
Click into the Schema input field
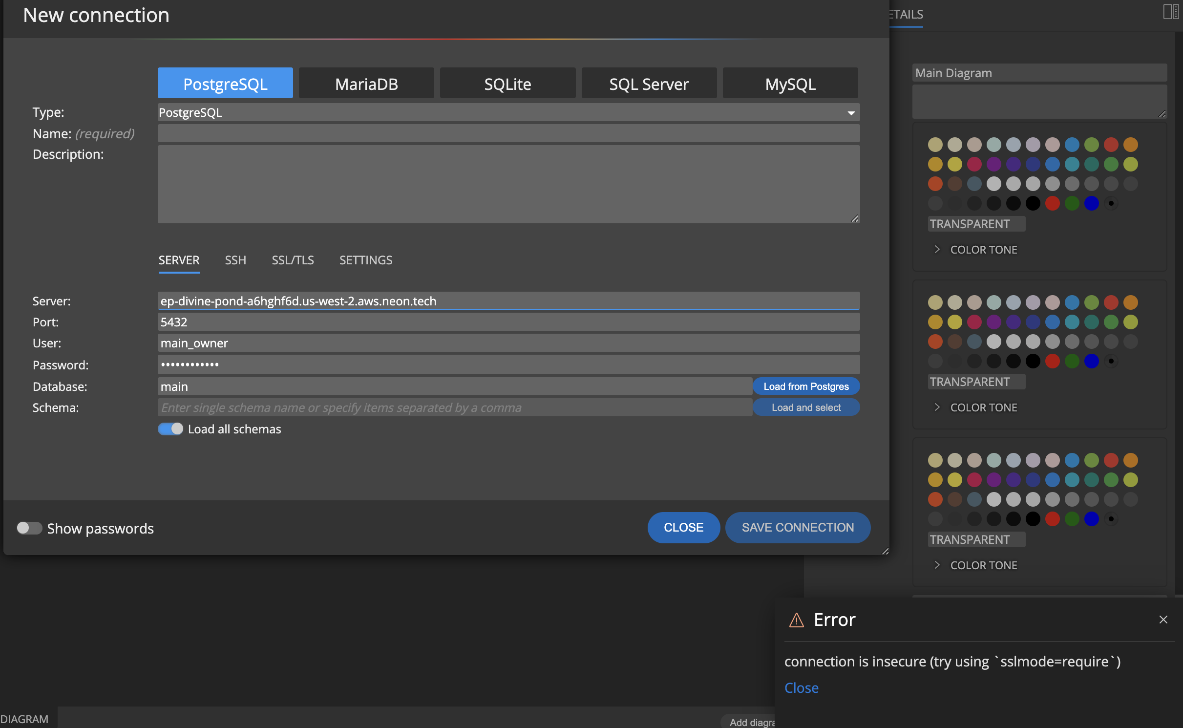(x=455, y=407)
